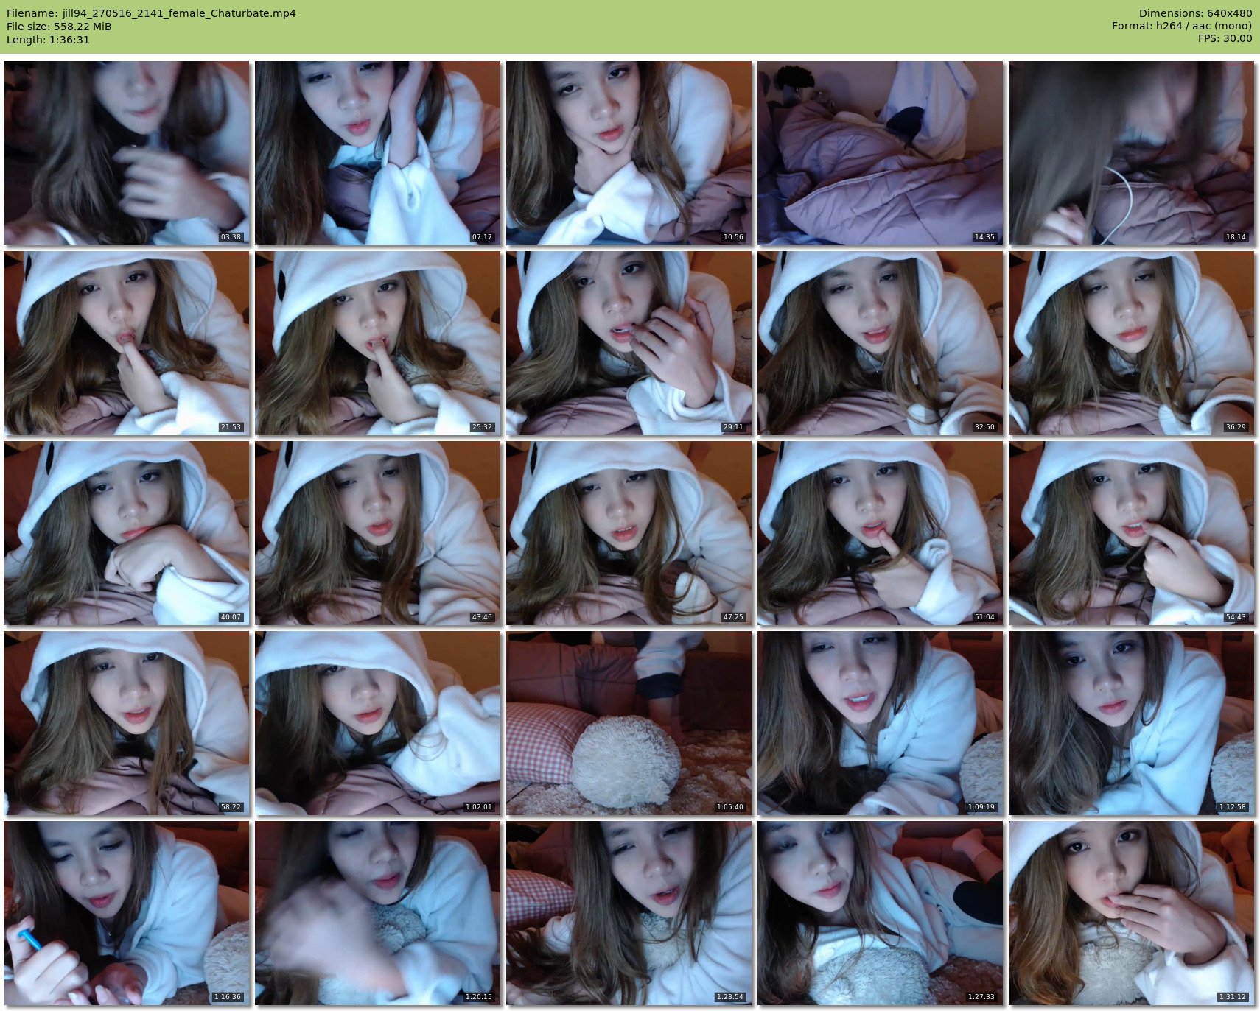1260x1011 pixels.
Task: Select the 'Dimensions: 640x480' text
Action: (1195, 13)
